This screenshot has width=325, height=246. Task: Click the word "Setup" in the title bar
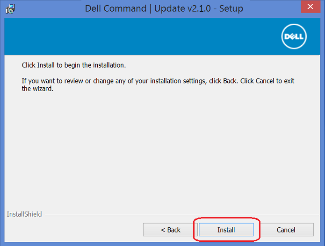point(231,8)
